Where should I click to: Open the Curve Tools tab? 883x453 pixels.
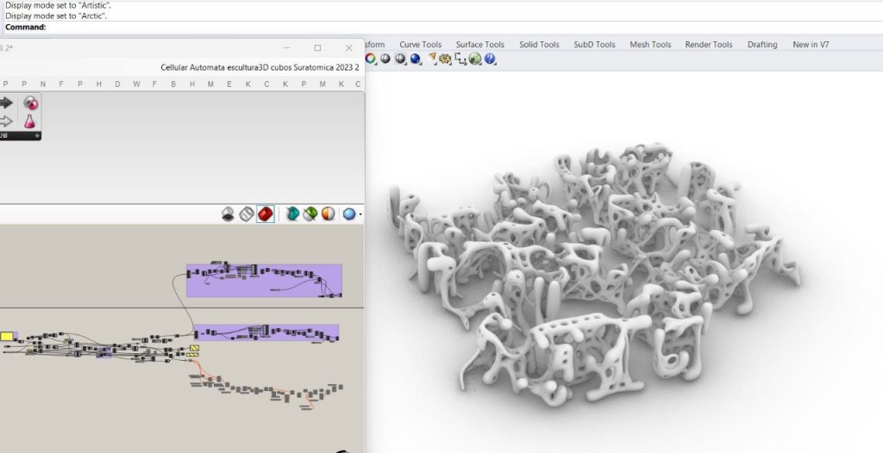420,45
